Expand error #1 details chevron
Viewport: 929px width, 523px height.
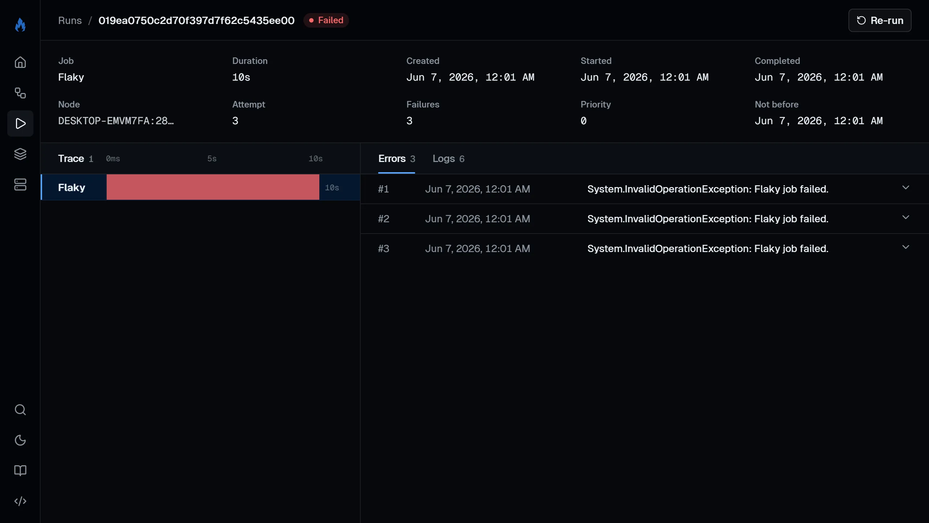coord(906,187)
